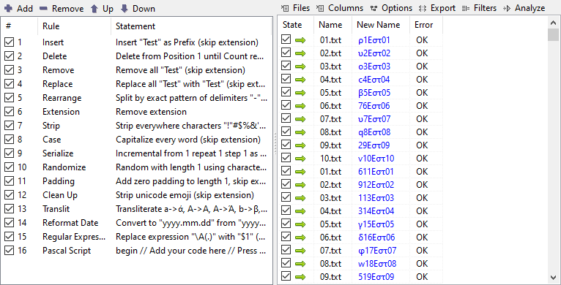Toggle rule 5 Rearrange checkbox
This screenshot has width=561, height=285.
tap(9, 98)
